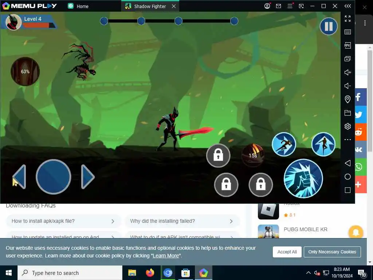
Task: Tap the 15s cooldown skill button
Action: coord(253,155)
